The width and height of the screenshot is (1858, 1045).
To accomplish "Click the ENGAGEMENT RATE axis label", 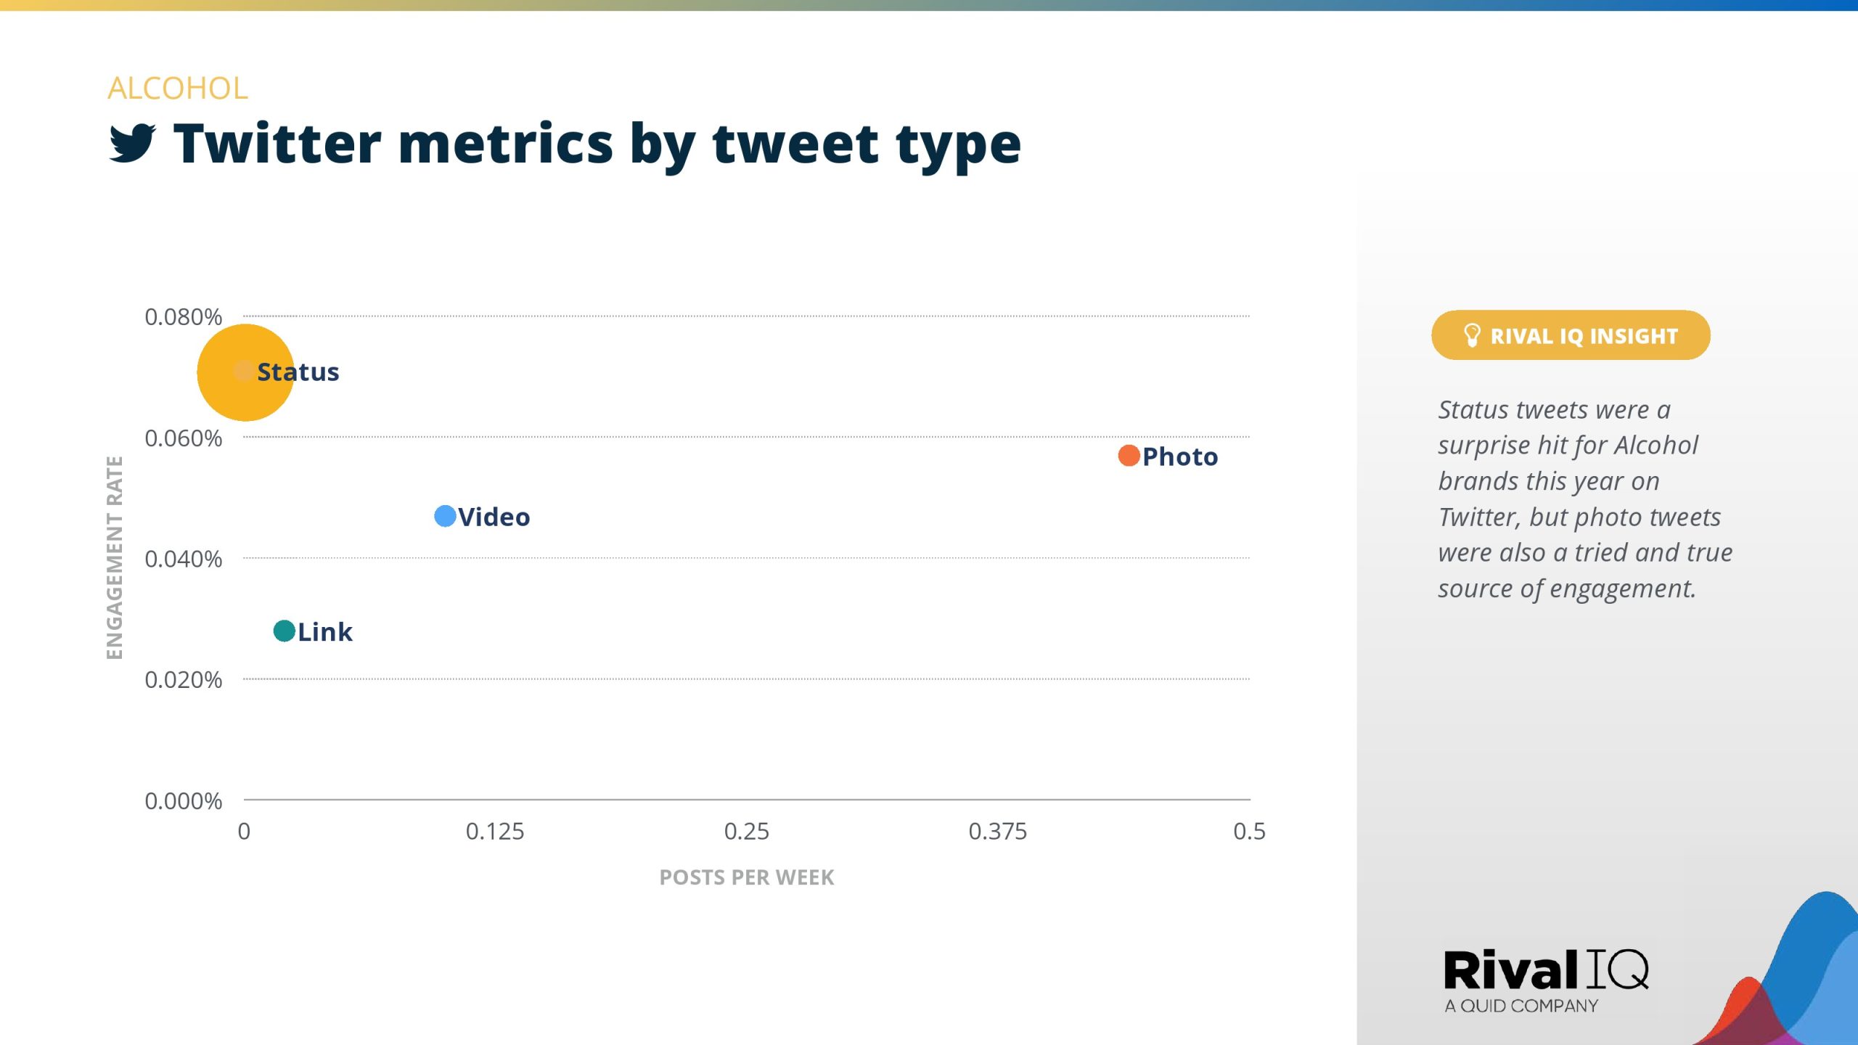I will tap(115, 557).
